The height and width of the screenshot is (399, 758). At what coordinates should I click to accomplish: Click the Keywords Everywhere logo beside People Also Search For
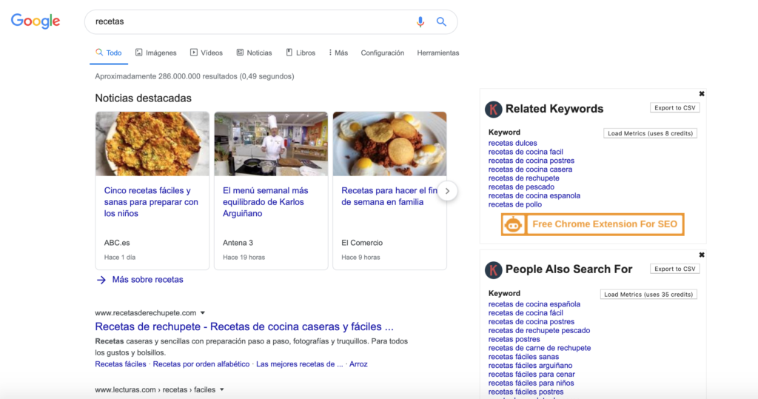(494, 270)
